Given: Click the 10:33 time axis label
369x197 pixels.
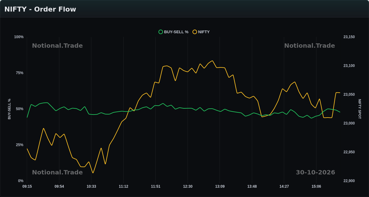Looking at the screenshot, I should 91,187.
